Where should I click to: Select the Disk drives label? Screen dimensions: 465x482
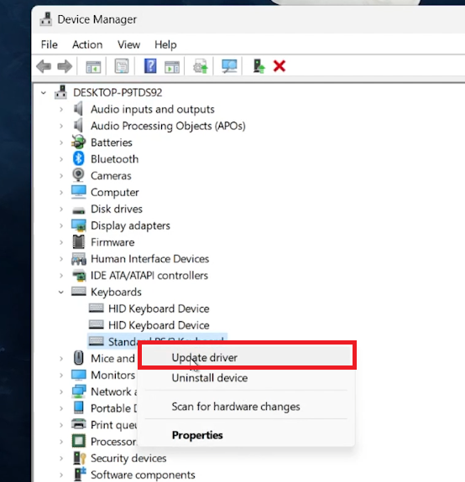click(x=117, y=209)
